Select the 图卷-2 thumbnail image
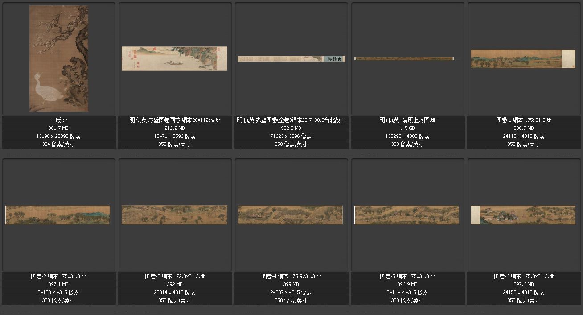 58,215
